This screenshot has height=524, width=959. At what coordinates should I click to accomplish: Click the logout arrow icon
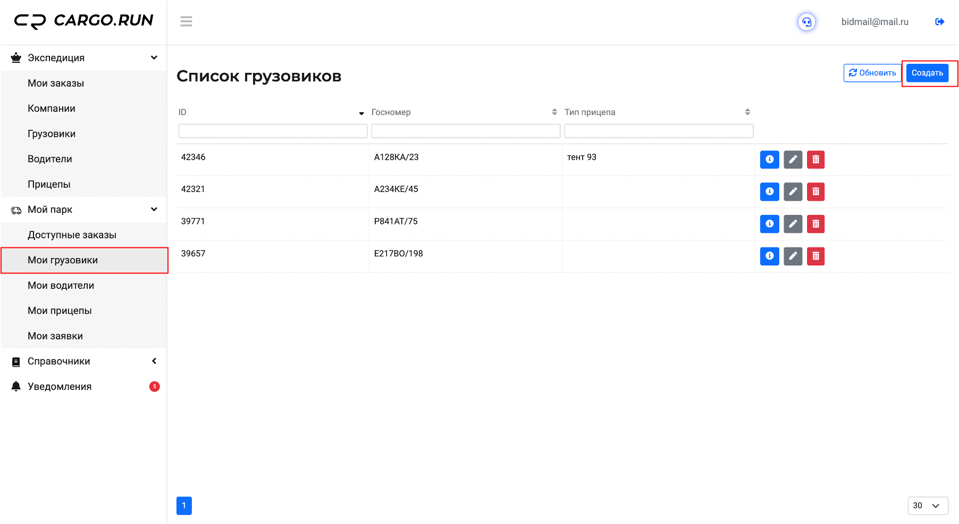939,22
